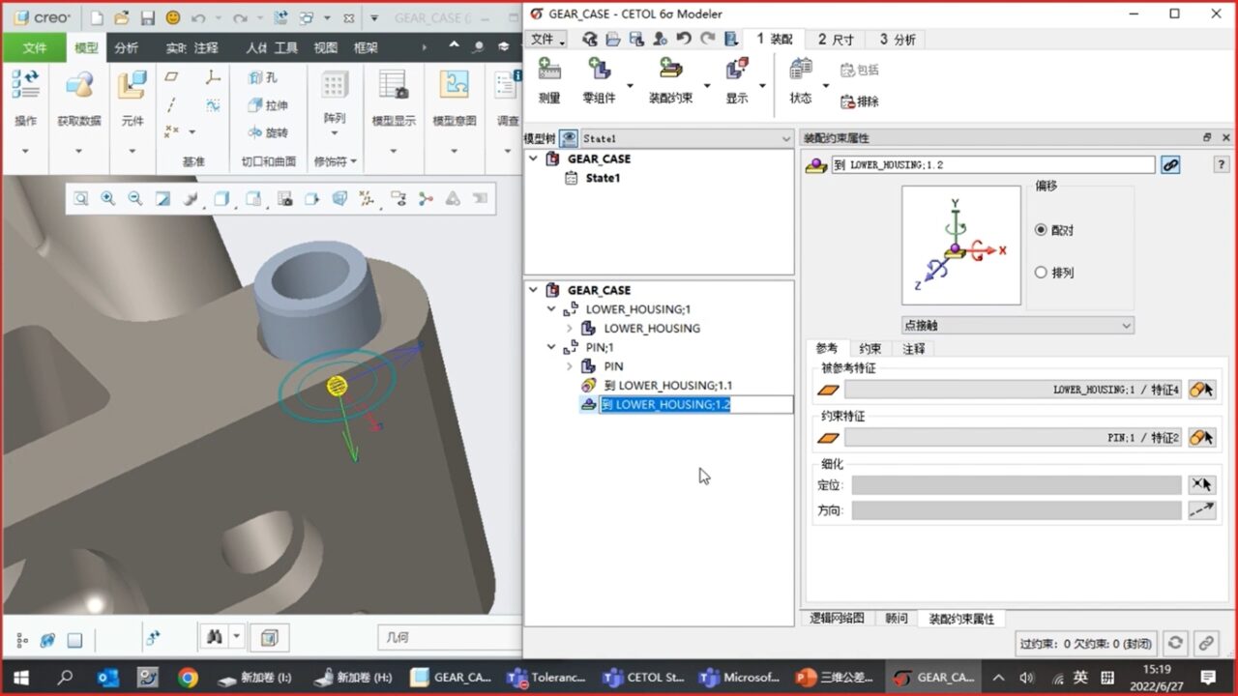Open the 操作 (Operations) dropdown arrow in Creo
The image size is (1238, 696).
pyautogui.click(x=25, y=151)
